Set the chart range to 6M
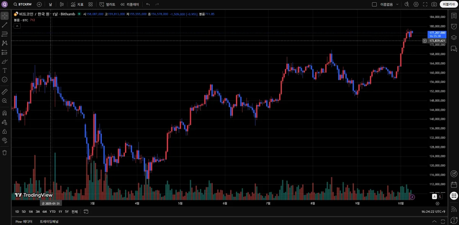Viewport: 459px width, 225px height. tap(45, 212)
